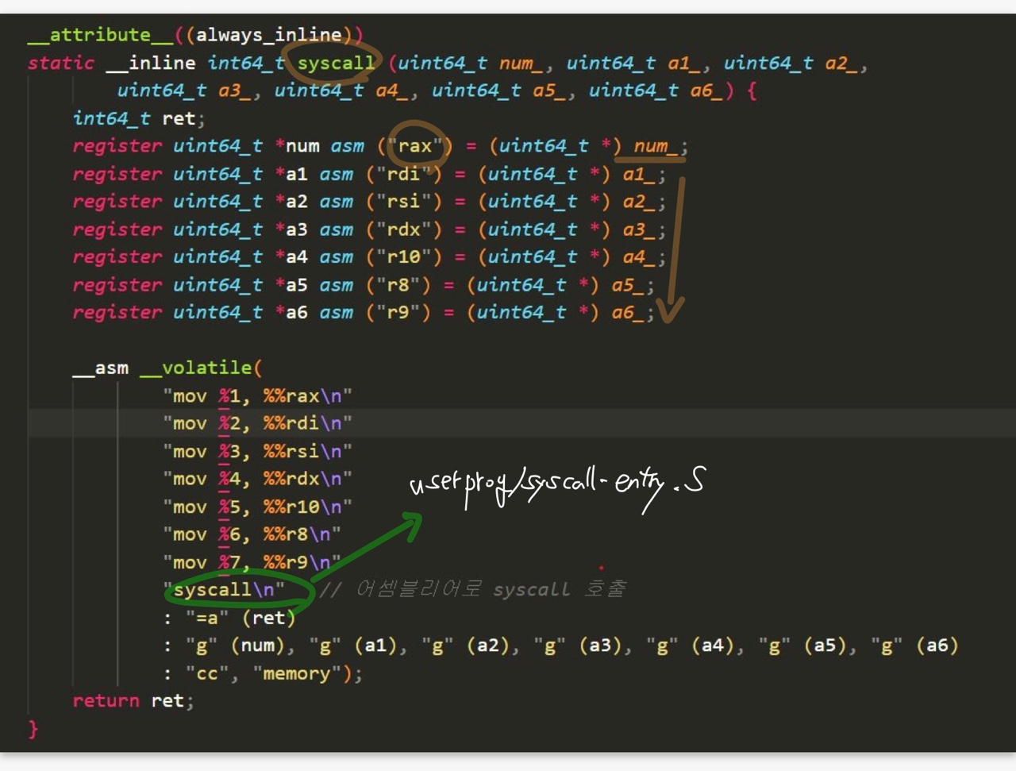Click the handwritten userprog/syscall-entry.S note

point(556,484)
